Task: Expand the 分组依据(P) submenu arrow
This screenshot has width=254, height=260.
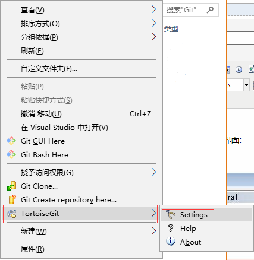Action: pyautogui.click(x=154, y=37)
